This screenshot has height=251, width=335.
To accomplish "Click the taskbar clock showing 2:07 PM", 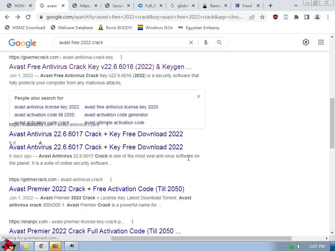I will [x=317, y=246].
